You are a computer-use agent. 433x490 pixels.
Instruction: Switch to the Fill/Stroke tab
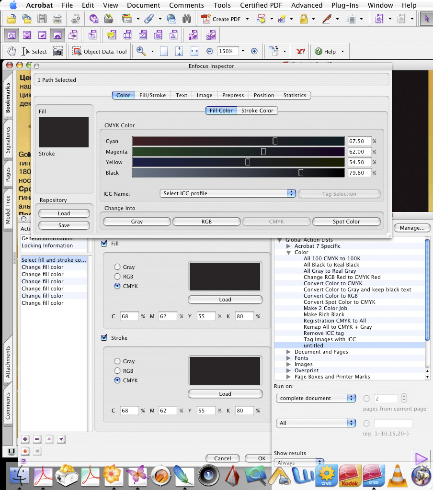152,95
